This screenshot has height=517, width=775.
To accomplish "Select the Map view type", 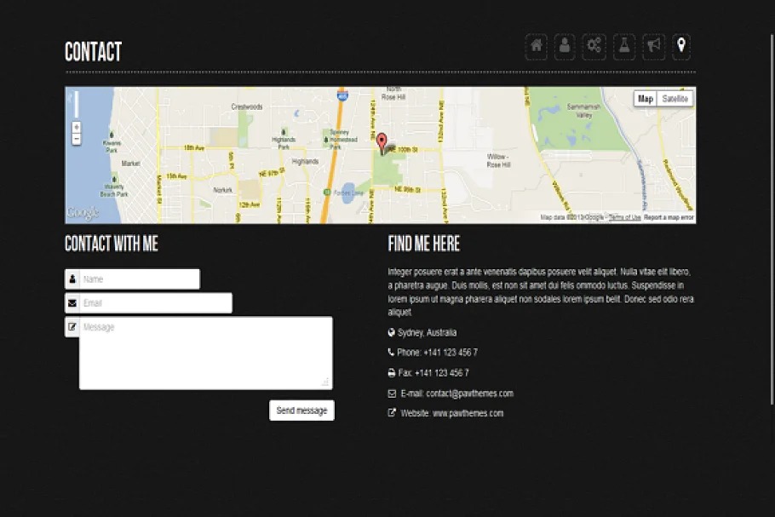I will [x=646, y=99].
